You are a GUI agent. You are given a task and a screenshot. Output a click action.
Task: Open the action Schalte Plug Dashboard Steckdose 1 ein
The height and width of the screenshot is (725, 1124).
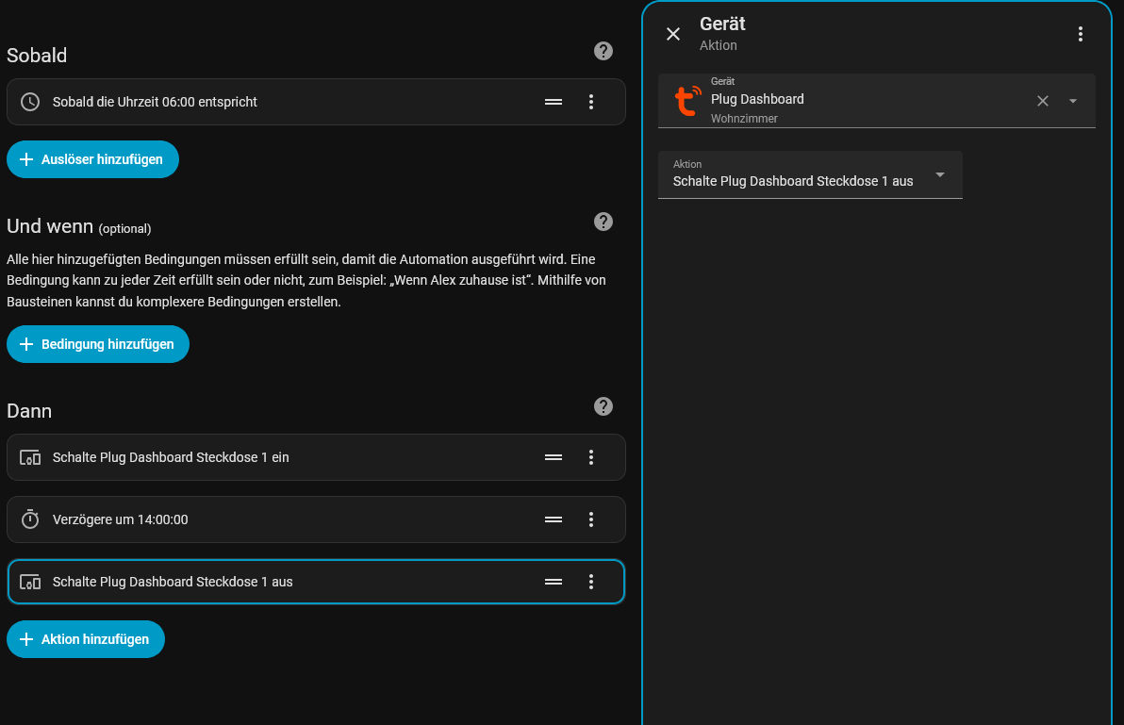(x=316, y=457)
